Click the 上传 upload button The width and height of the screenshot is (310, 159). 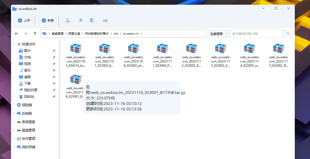pos(24,20)
